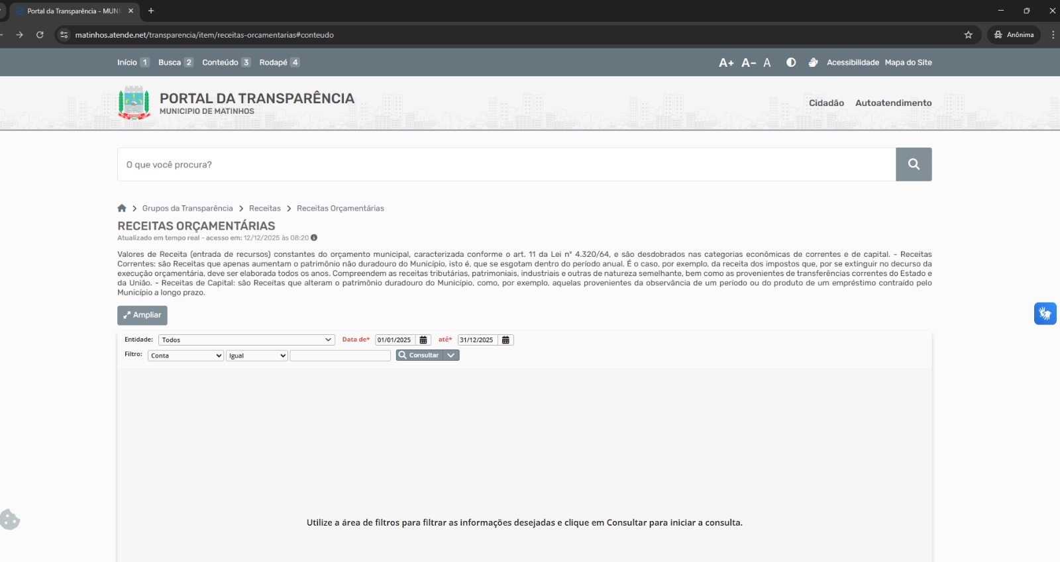Bookmark this page with star icon
Image resolution: width=1060 pixels, height=562 pixels.
[969, 35]
